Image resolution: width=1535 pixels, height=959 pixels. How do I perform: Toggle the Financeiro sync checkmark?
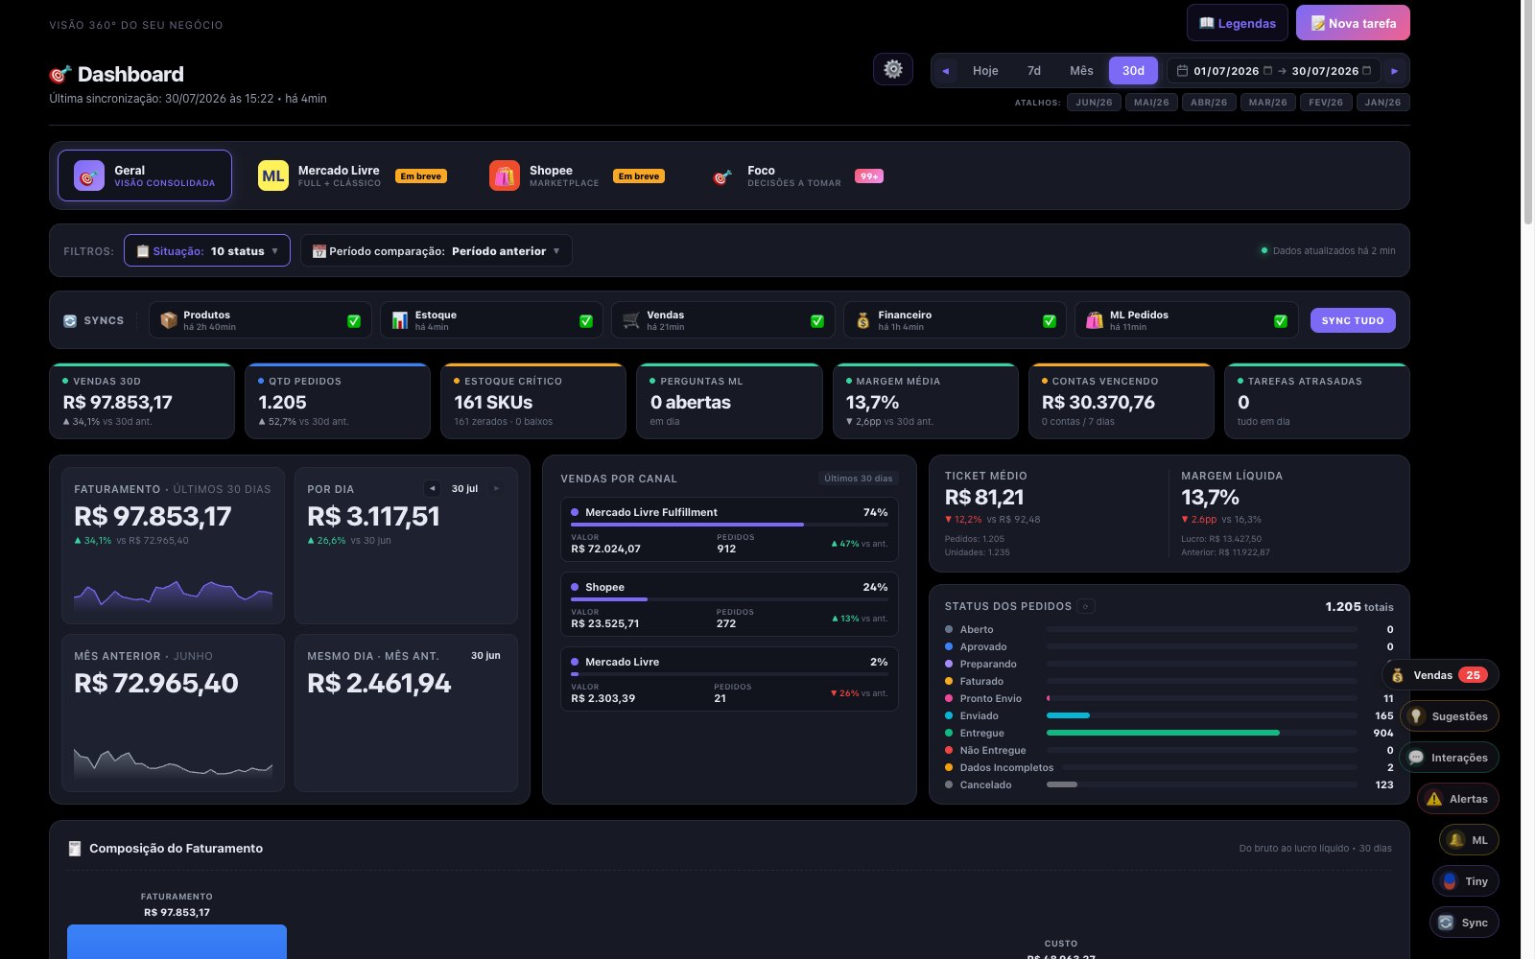[x=1050, y=321]
